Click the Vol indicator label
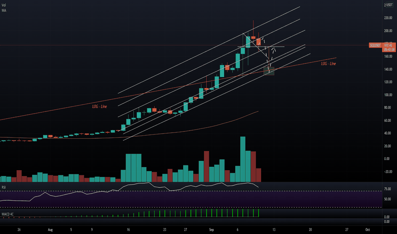The image size is (397, 234). pos(4,5)
